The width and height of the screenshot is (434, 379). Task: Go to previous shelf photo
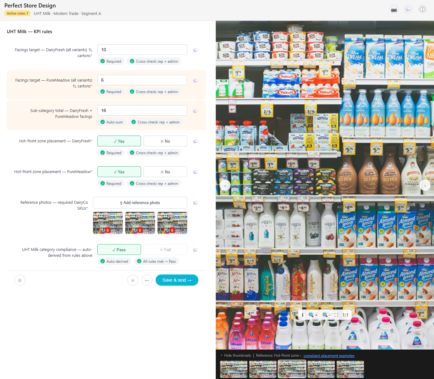pyautogui.click(x=225, y=185)
